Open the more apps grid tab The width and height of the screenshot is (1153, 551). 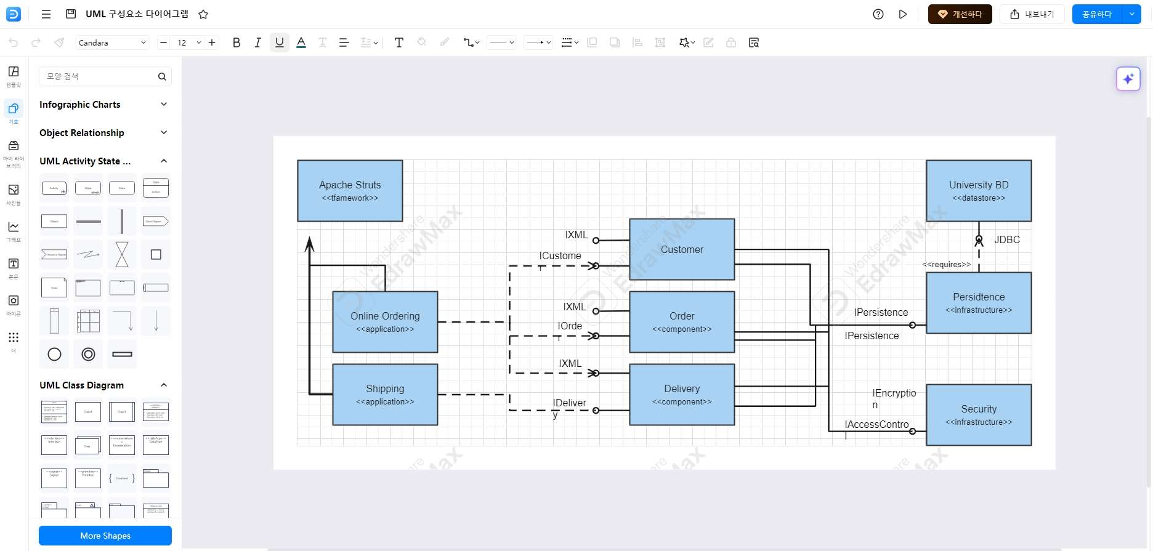pyautogui.click(x=14, y=342)
